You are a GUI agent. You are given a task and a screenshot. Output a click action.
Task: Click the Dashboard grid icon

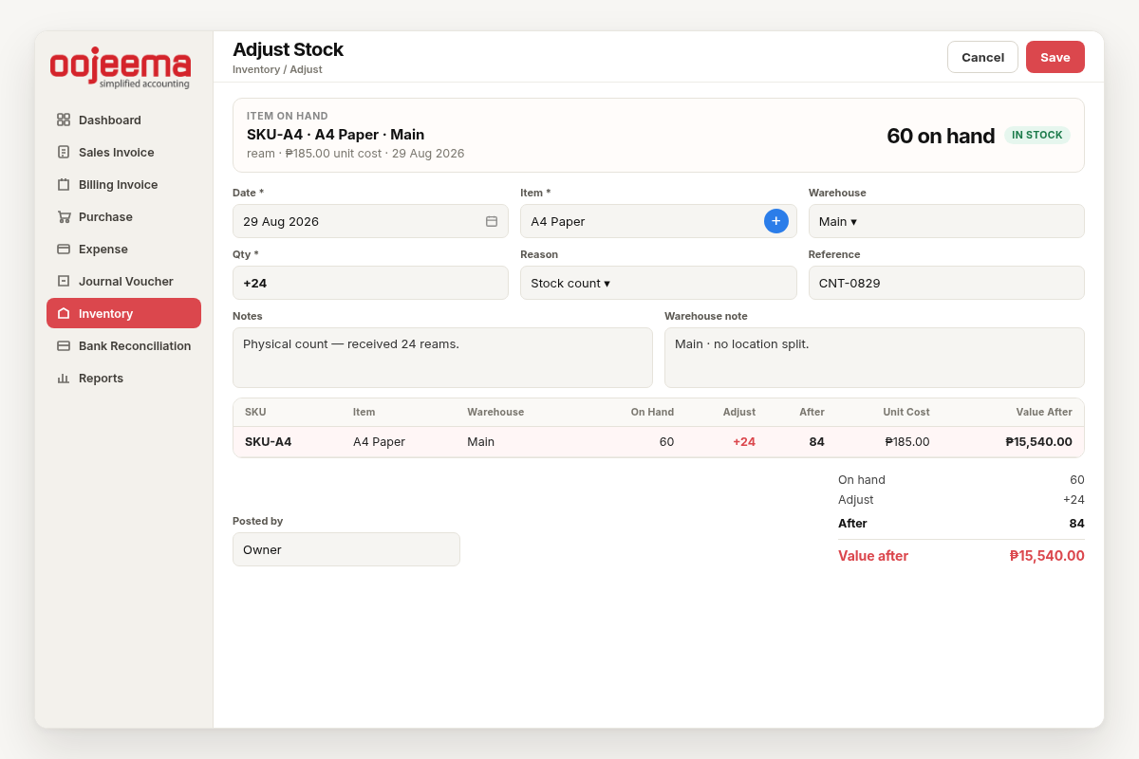[x=64, y=120]
